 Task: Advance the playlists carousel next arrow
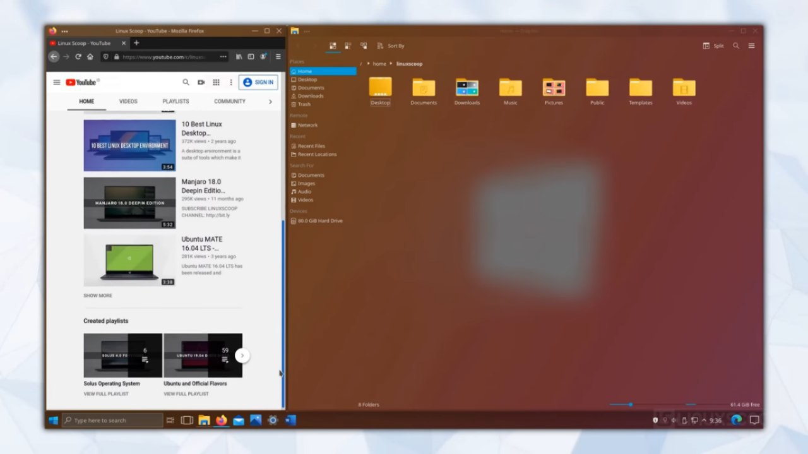pos(242,355)
